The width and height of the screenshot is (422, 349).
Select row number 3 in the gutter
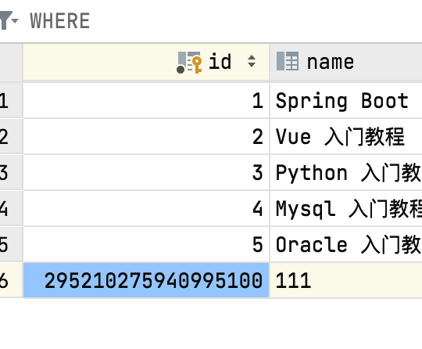[x=11, y=172]
